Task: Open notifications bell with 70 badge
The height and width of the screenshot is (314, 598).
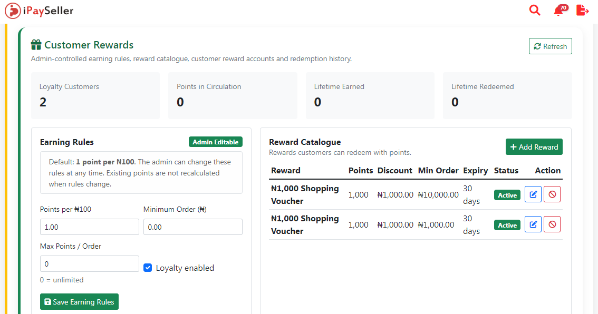Action: click(560, 11)
